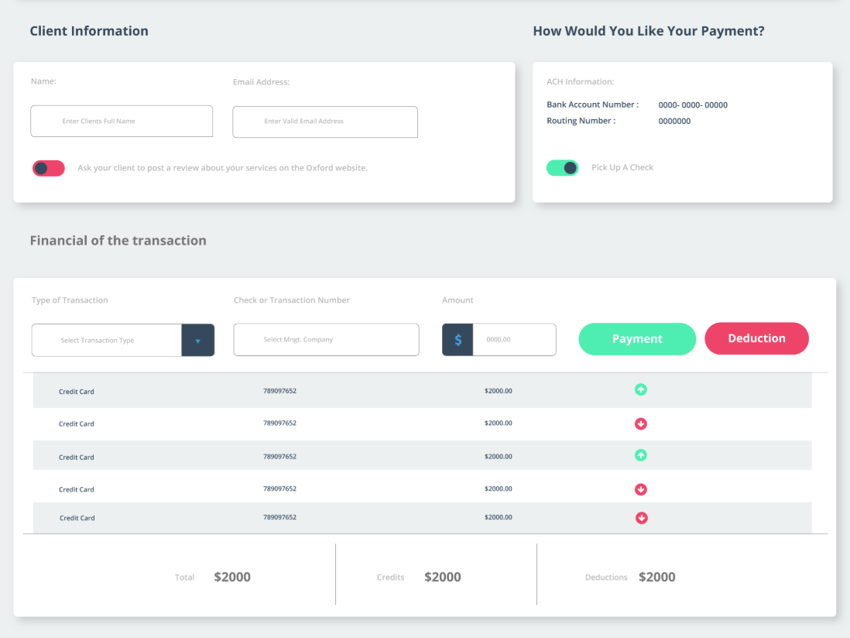Click the dollar sign icon beside Amount
Screen dimensions: 850x638
coord(458,340)
